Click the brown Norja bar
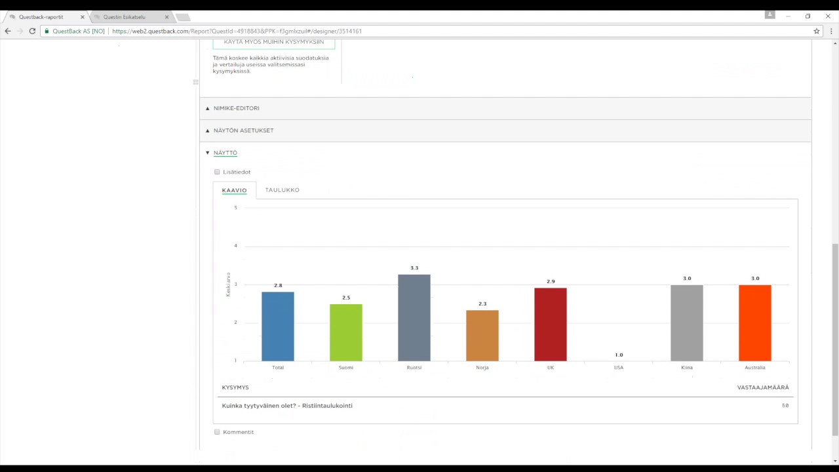This screenshot has width=839, height=472. (x=482, y=336)
